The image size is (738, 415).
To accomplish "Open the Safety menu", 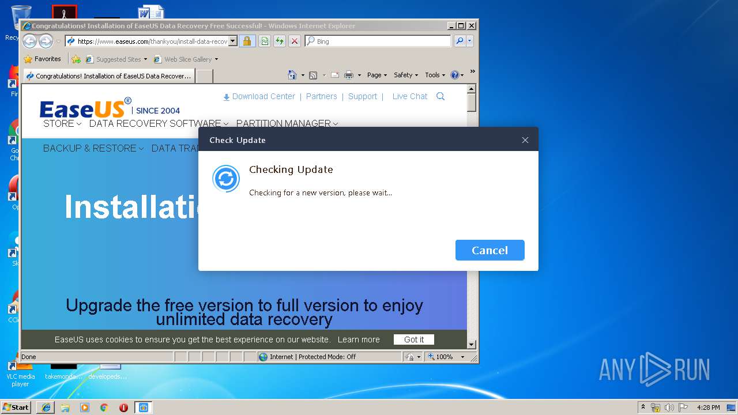I will tap(406, 75).
